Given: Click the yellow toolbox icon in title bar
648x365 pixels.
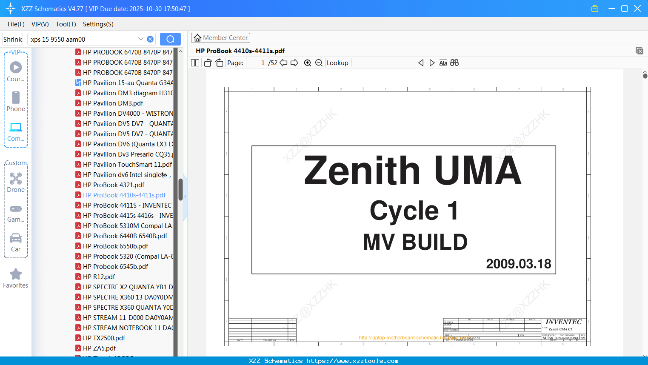Looking at the screenshot, I should [x=595, y=9].
